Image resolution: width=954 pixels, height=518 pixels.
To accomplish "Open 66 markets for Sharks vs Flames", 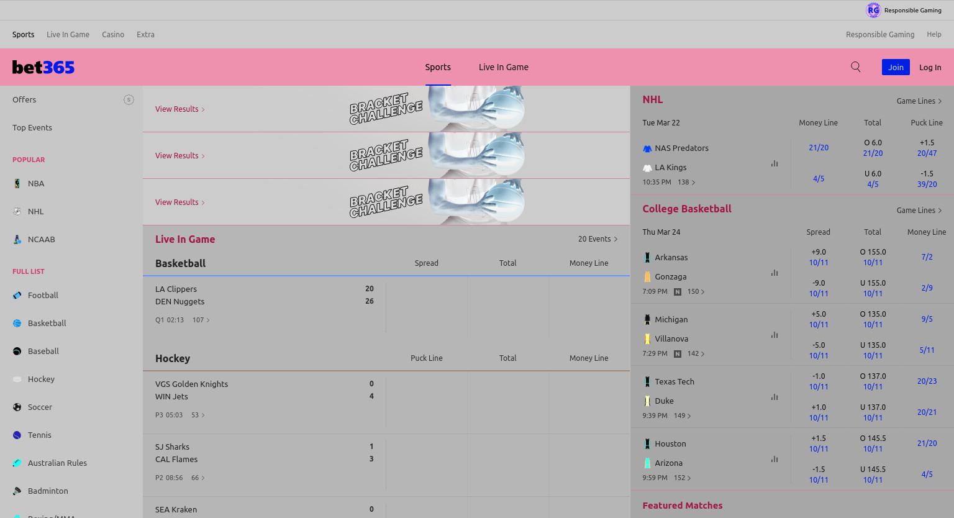I will (x=198, y=478).
